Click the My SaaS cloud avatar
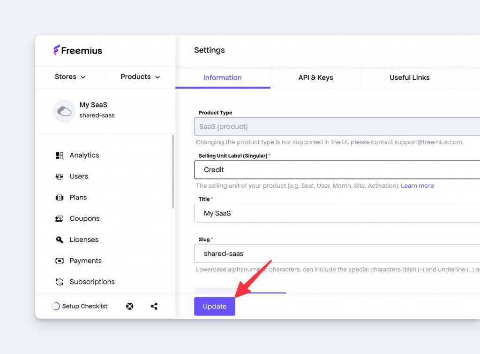Viewport: 480px width, 354px height. pos(64,111)
